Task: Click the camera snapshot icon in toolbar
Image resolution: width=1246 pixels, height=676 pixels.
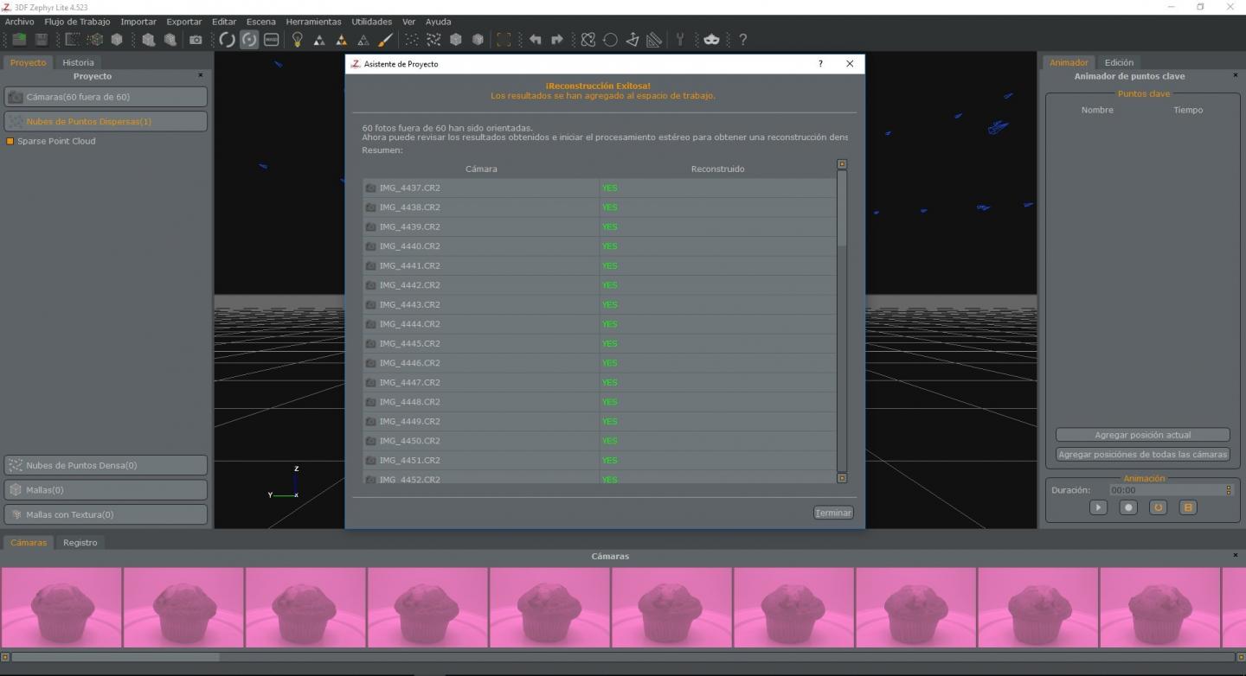Action: click(196, 40)
